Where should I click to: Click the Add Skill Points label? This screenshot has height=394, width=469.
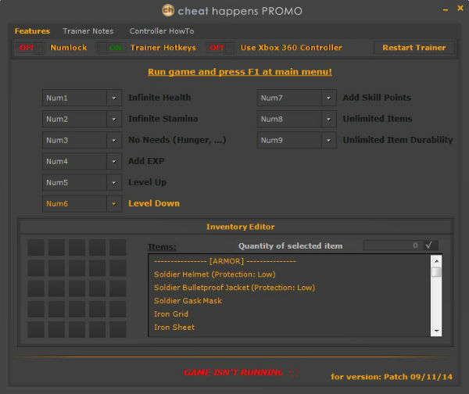click(377, 98)
